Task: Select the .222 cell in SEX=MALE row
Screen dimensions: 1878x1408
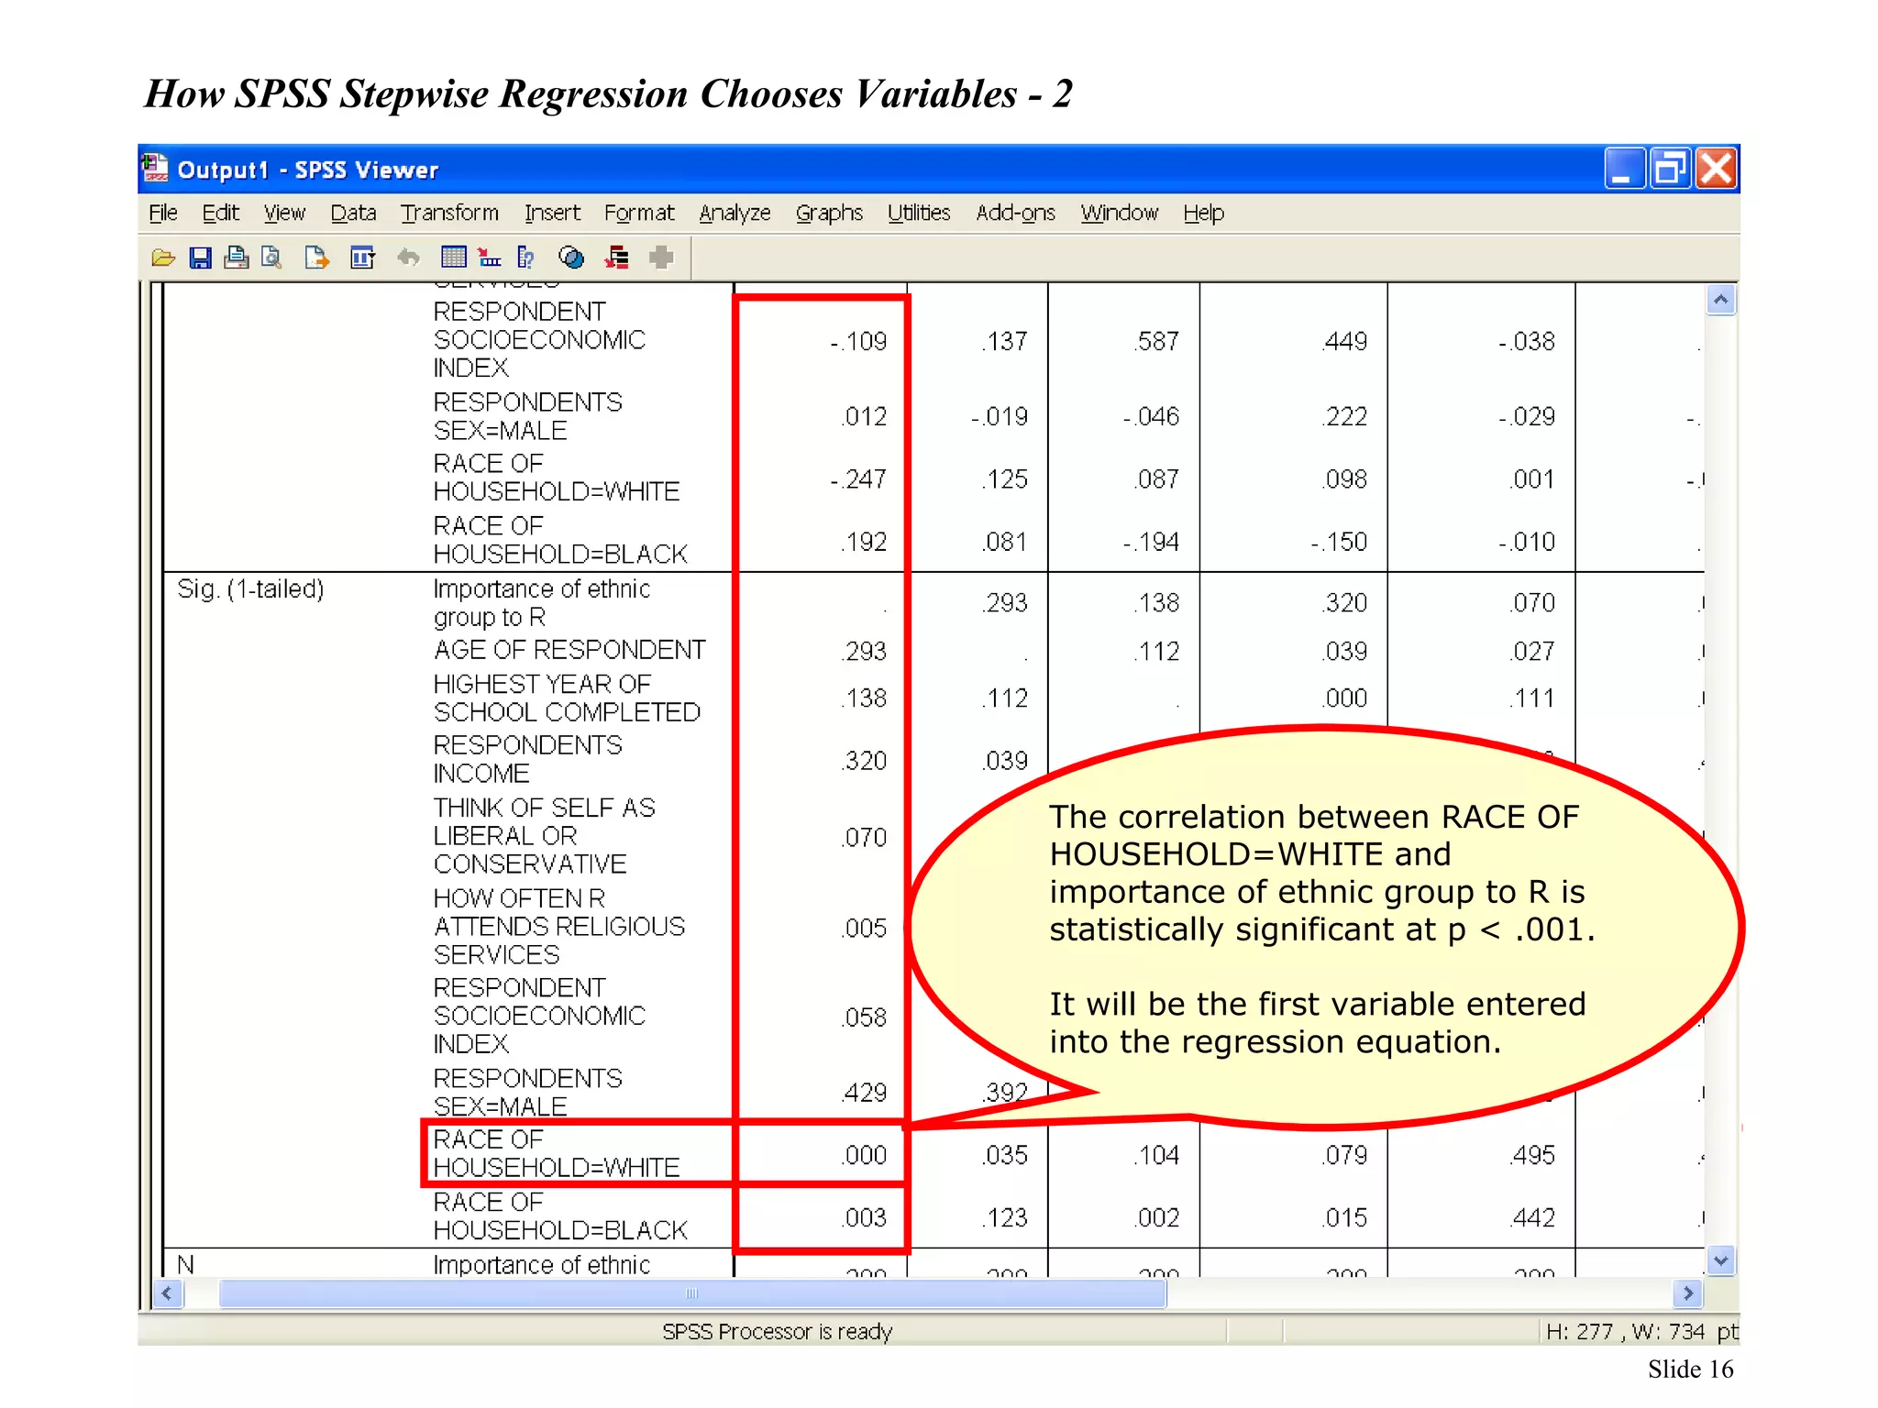Action: (x=1344, y=417)
